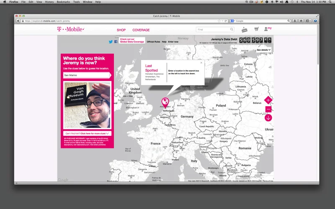Screen dimensions: 335x209
Task: Click the Google search field in toolbar
Action: coord(261,21)
